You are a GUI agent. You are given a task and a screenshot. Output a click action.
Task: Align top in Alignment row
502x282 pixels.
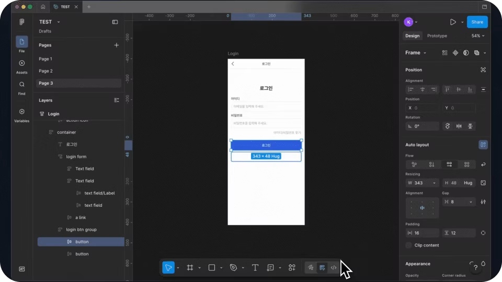[448, 89]
